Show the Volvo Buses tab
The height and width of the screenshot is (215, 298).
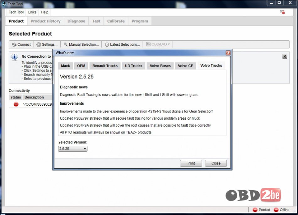[160, 66]
